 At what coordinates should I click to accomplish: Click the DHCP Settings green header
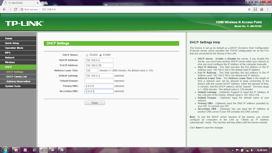point(111,43)
